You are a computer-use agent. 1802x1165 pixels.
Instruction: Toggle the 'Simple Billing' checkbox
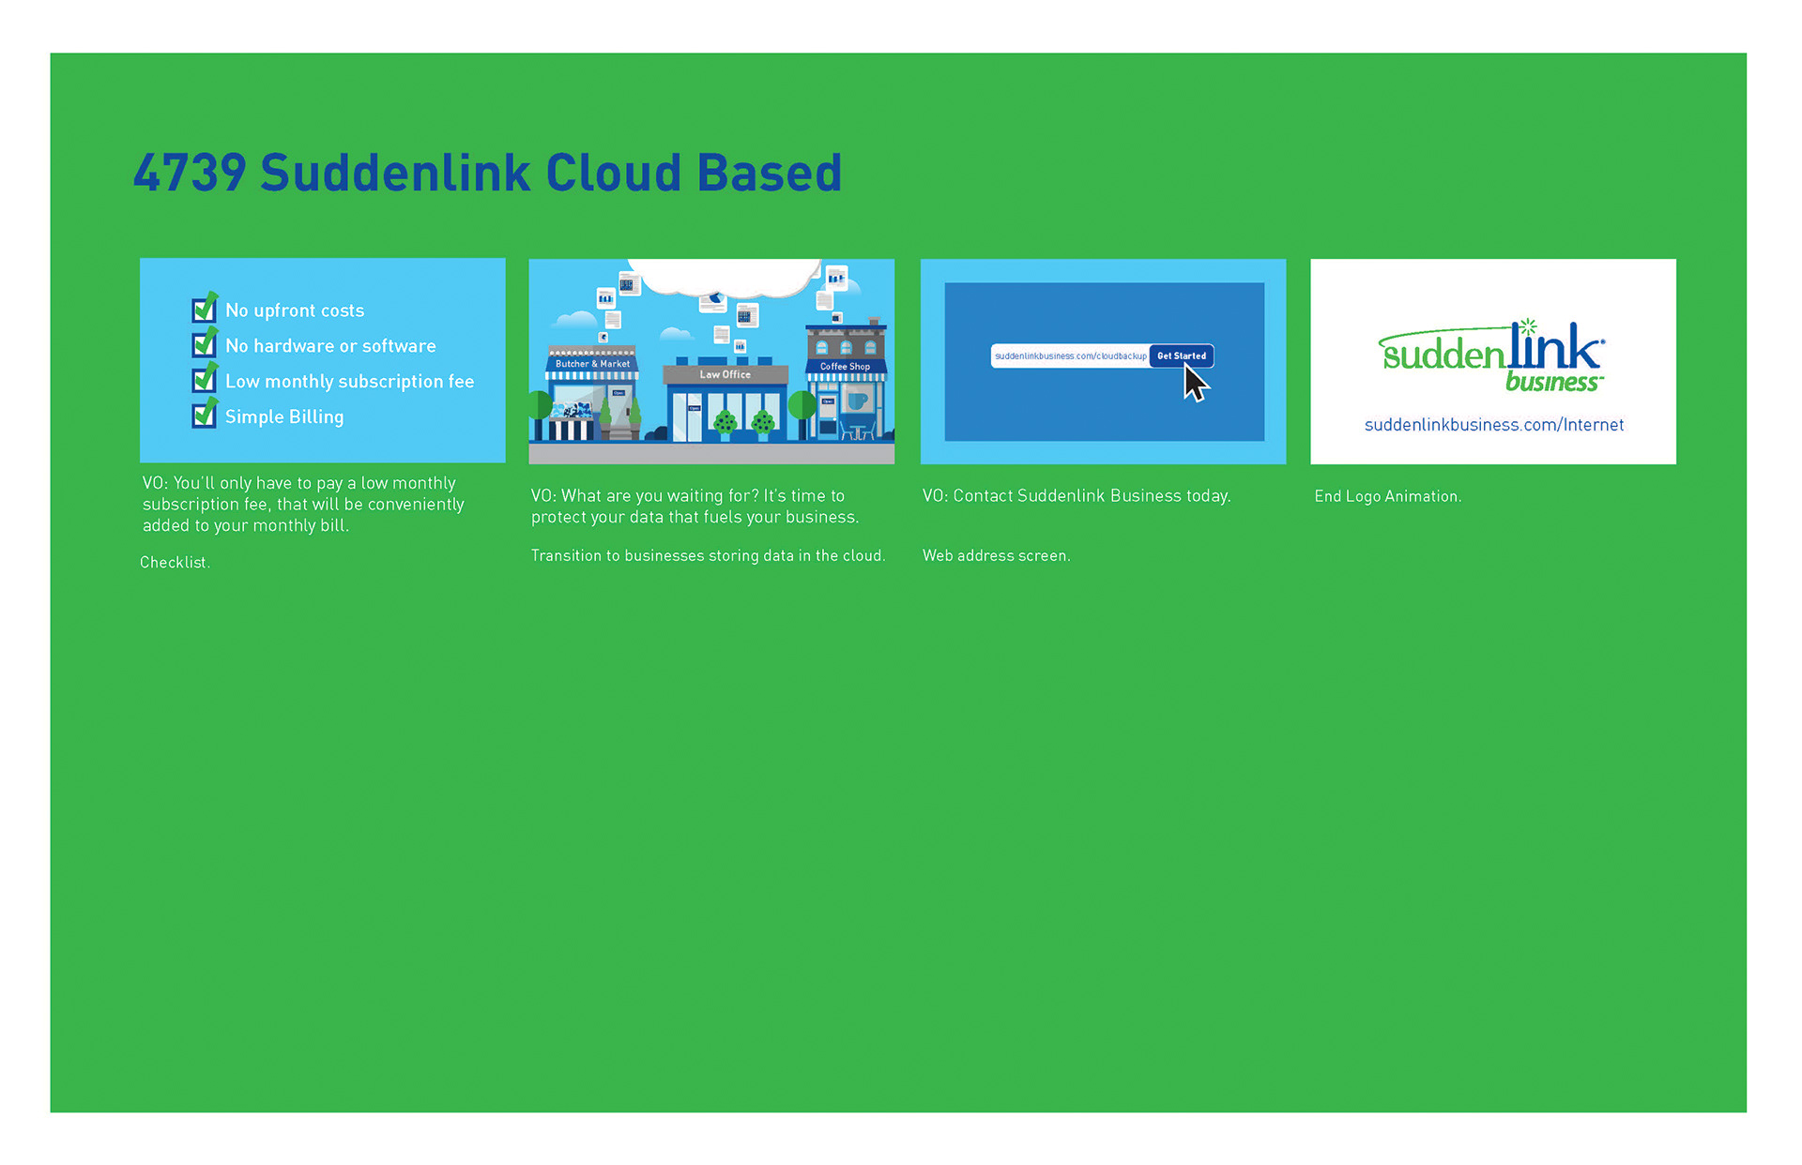[204, 416]
